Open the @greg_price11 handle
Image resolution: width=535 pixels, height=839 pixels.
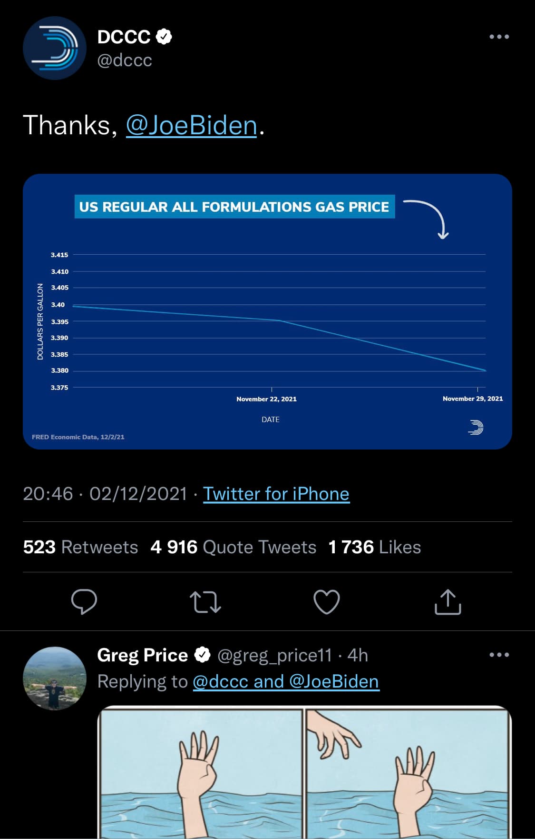274,655
